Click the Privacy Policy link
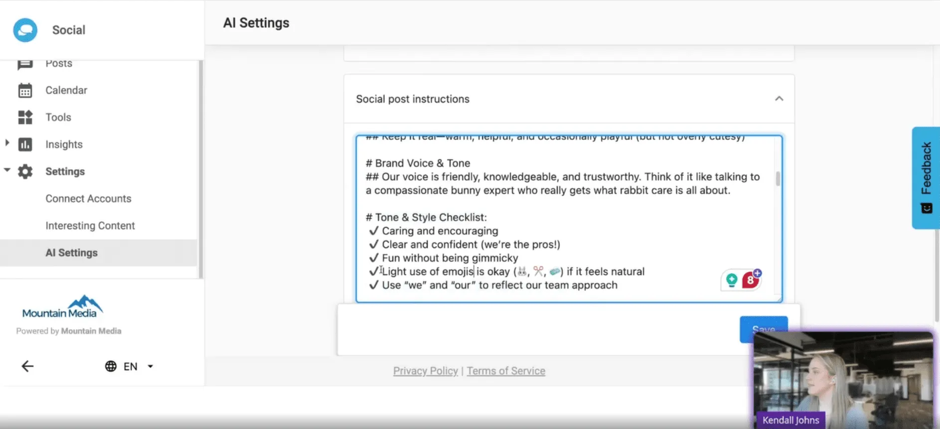 (425, 371)
